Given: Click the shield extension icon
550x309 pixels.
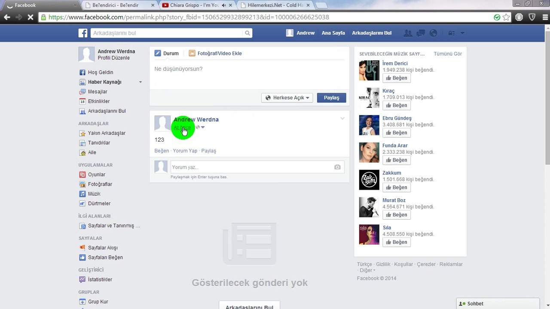Looking at the screenshot, I should pyautogui.click(x=532, y=17).
